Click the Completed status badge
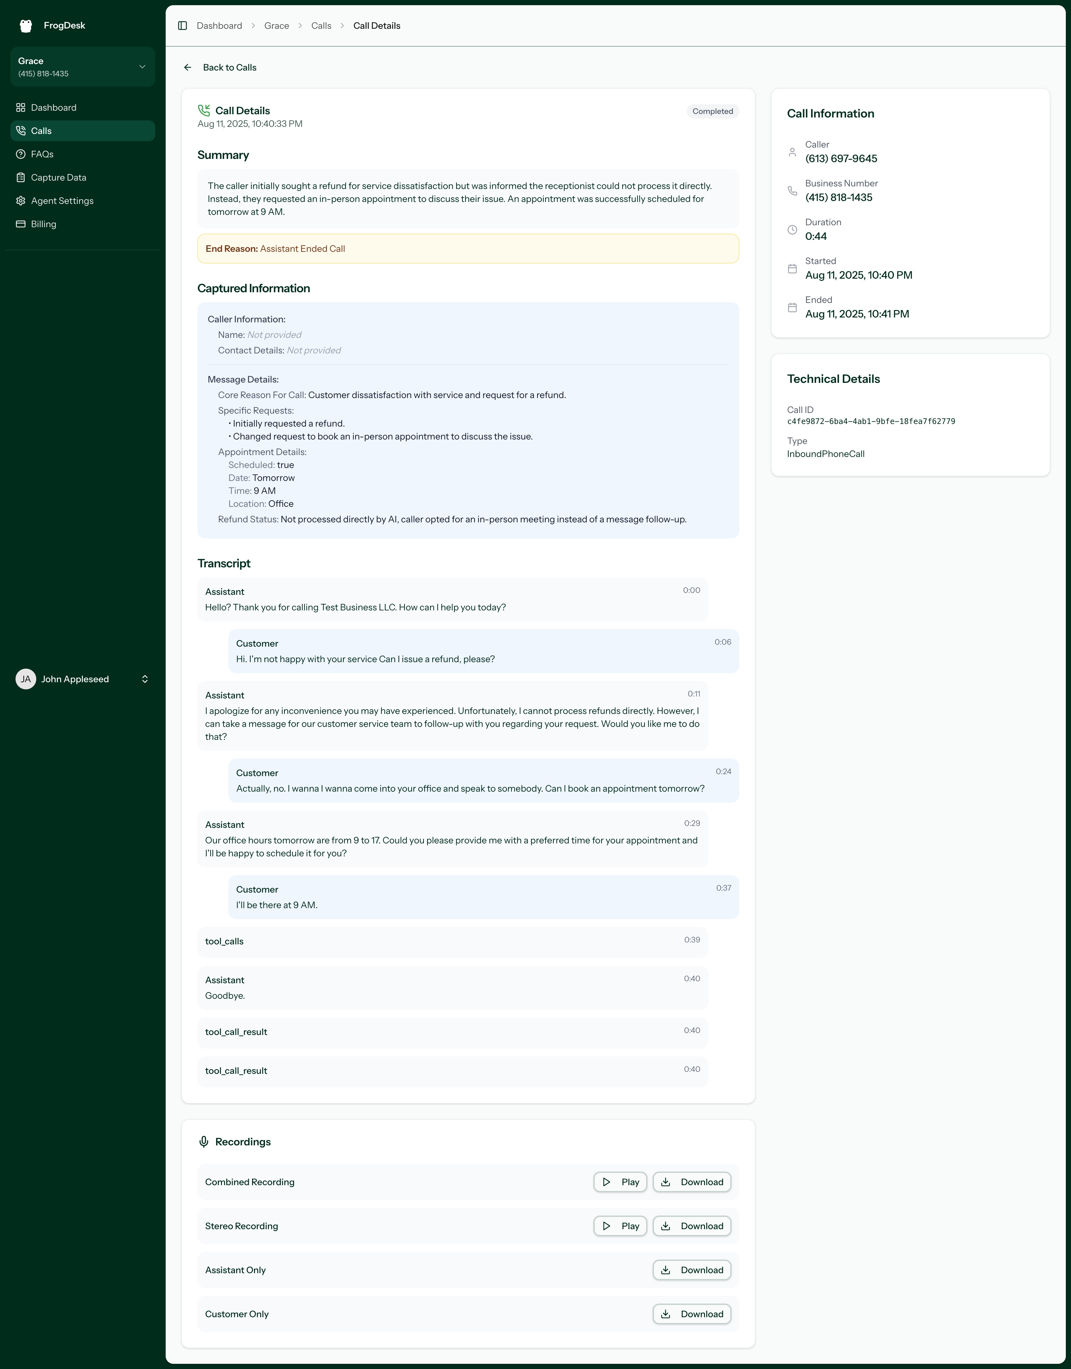The height and width of the screenshot is (1369, 1071). tap(712, 111)
